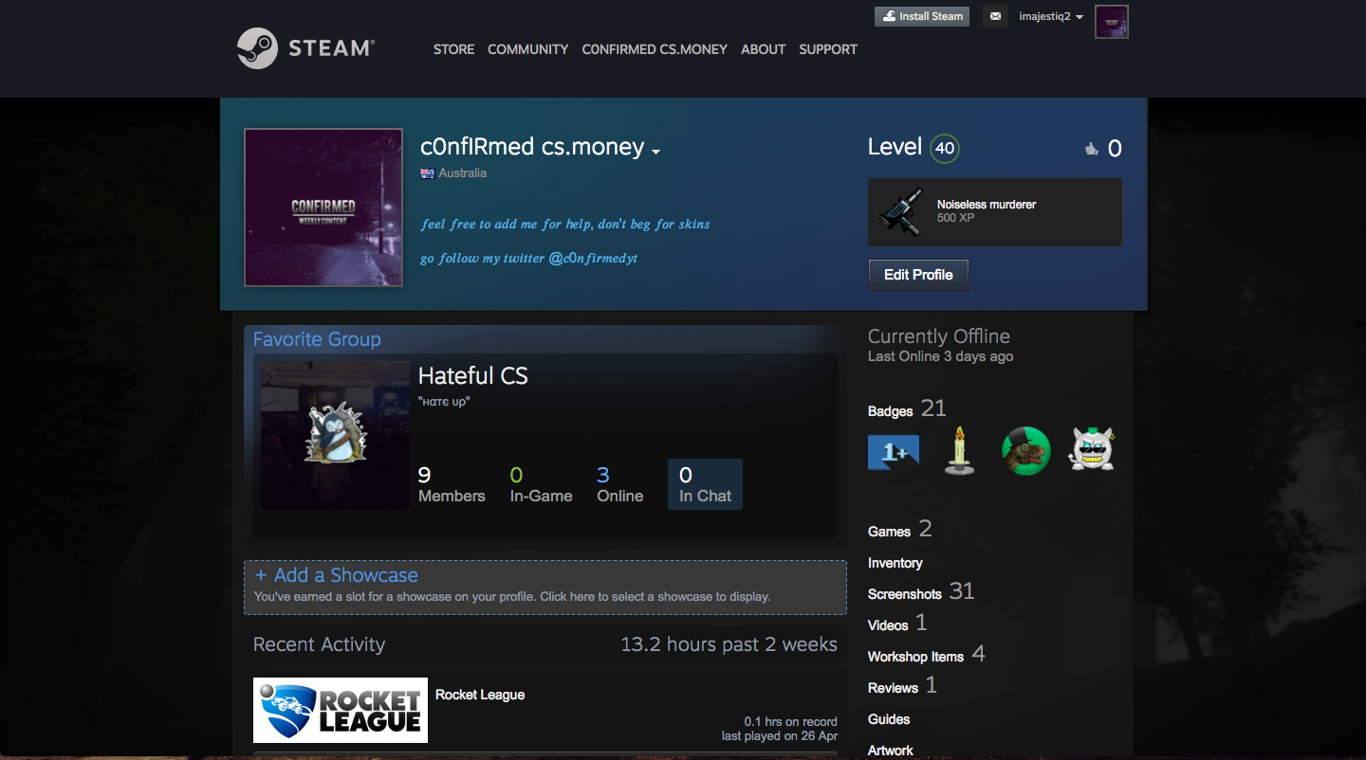Image resolution: width=1366 pixels, height=760 pixels.
Task: Open the ABOUT menu item
Action: click(764, 49)
